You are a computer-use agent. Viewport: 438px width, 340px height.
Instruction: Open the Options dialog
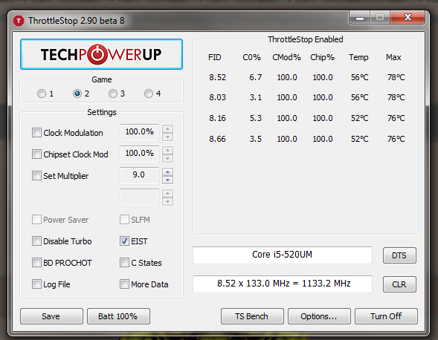tap(319, 316)
